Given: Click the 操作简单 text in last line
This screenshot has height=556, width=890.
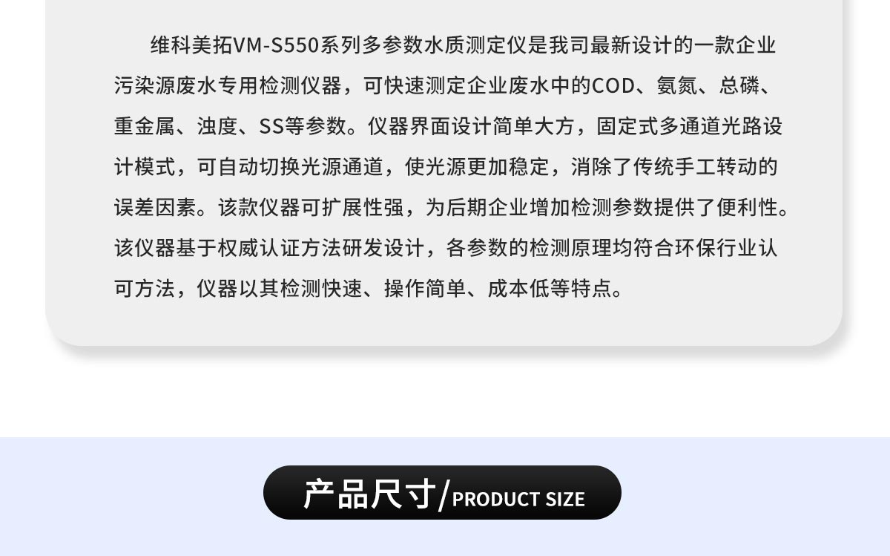Looking at the screenshot, I should tap(425, 288).
